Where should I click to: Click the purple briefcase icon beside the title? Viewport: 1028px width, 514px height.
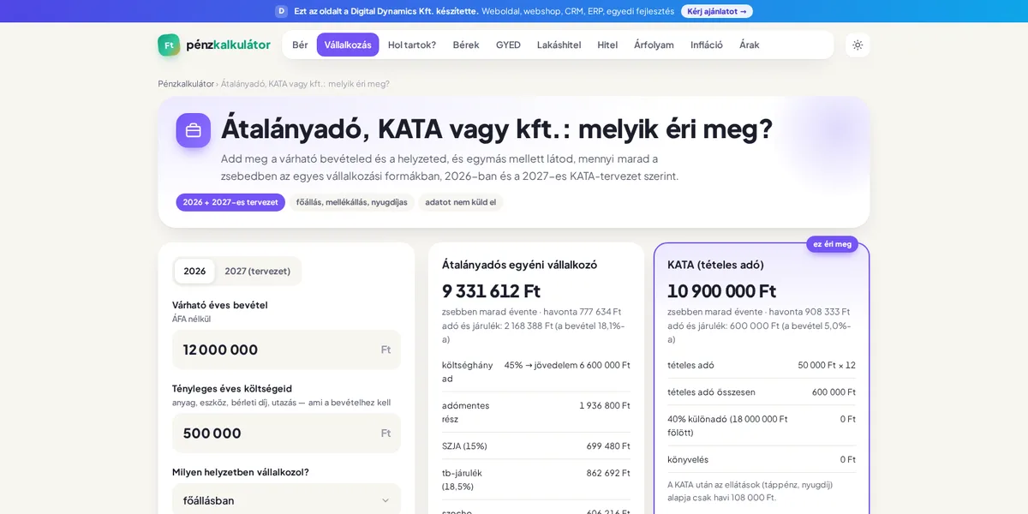[193, 130]
